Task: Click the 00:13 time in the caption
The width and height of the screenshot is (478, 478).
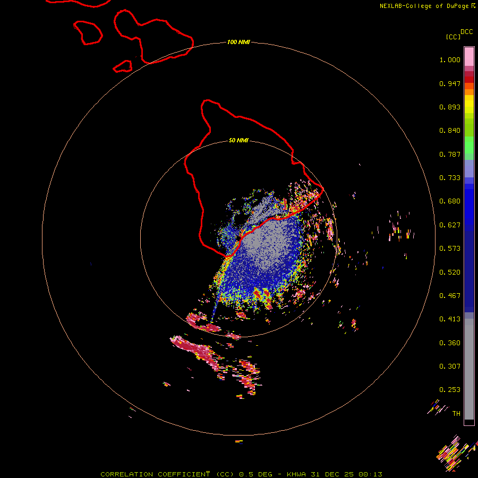Action: pos(370,474)
